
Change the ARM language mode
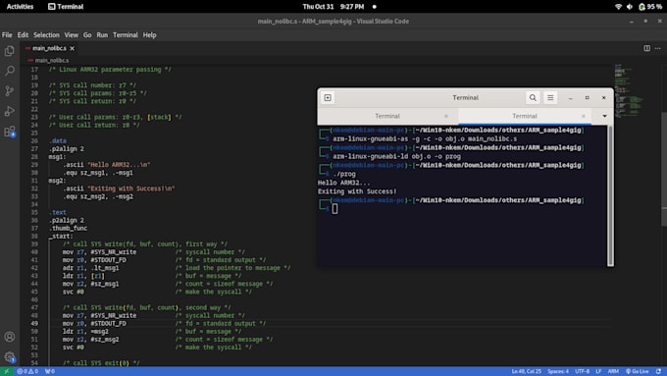click(613, 371)
